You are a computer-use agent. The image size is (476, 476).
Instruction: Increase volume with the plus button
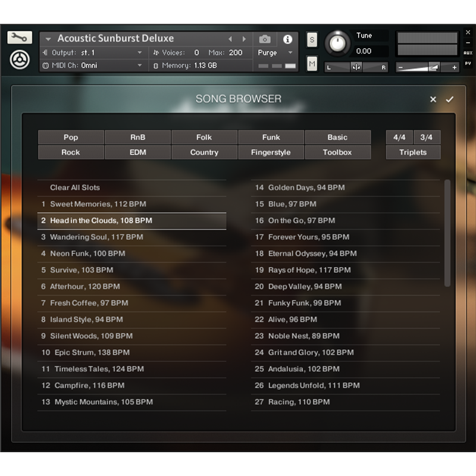click(454, 67)
